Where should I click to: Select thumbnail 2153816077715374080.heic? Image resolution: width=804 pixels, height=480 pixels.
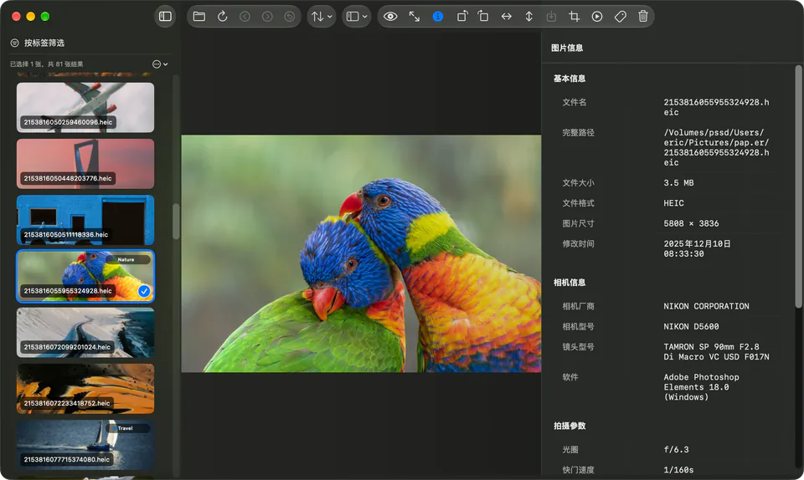click(85, 445)
